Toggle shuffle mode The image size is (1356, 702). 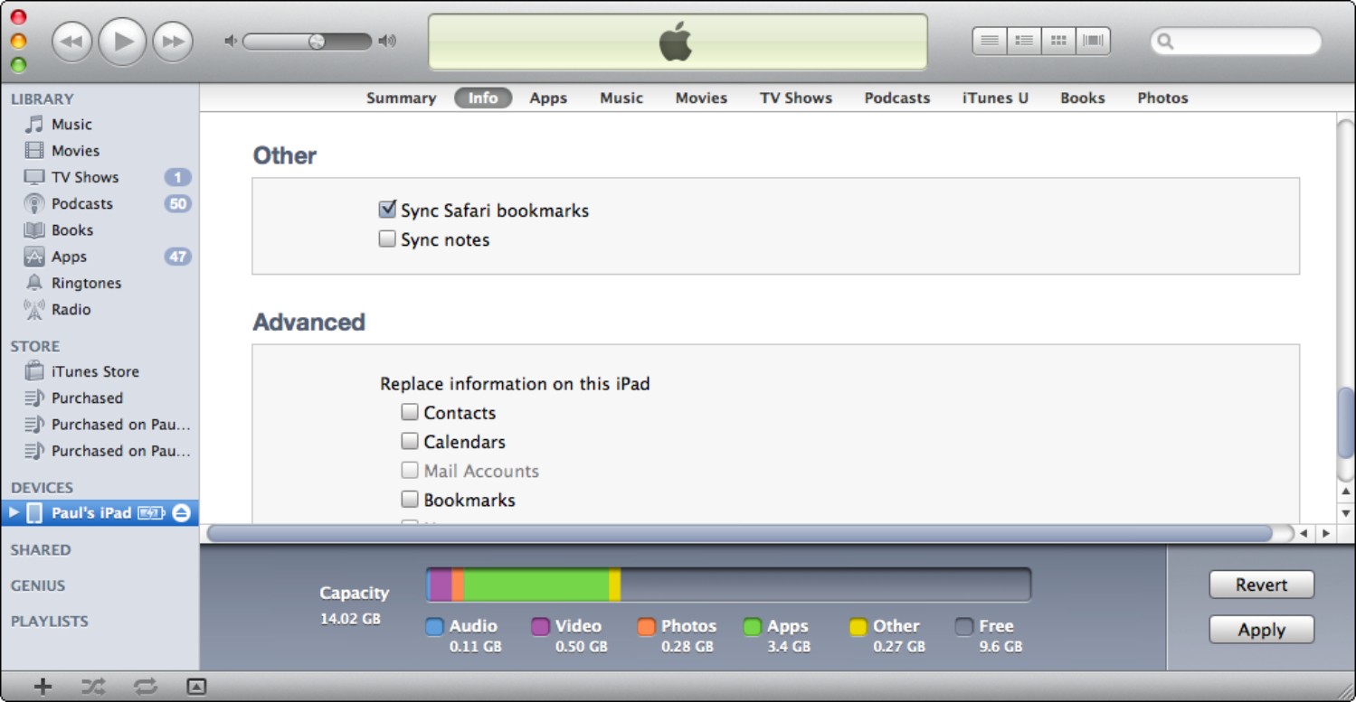93,687
